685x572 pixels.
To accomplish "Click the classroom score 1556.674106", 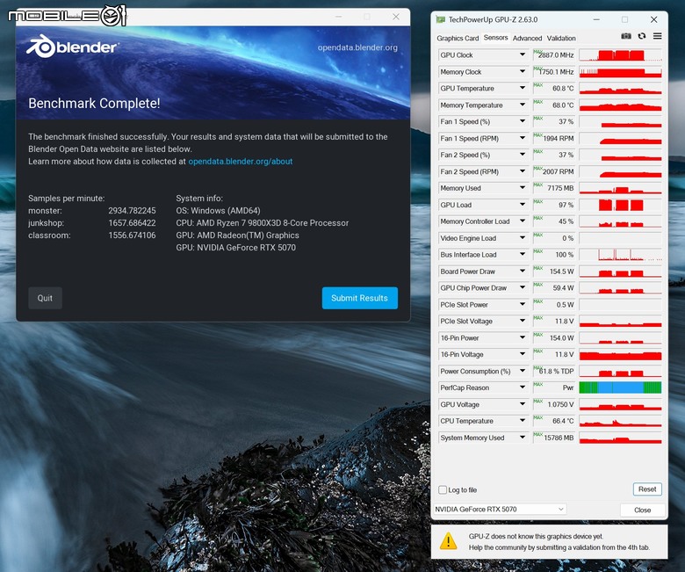I will point(132,235).
